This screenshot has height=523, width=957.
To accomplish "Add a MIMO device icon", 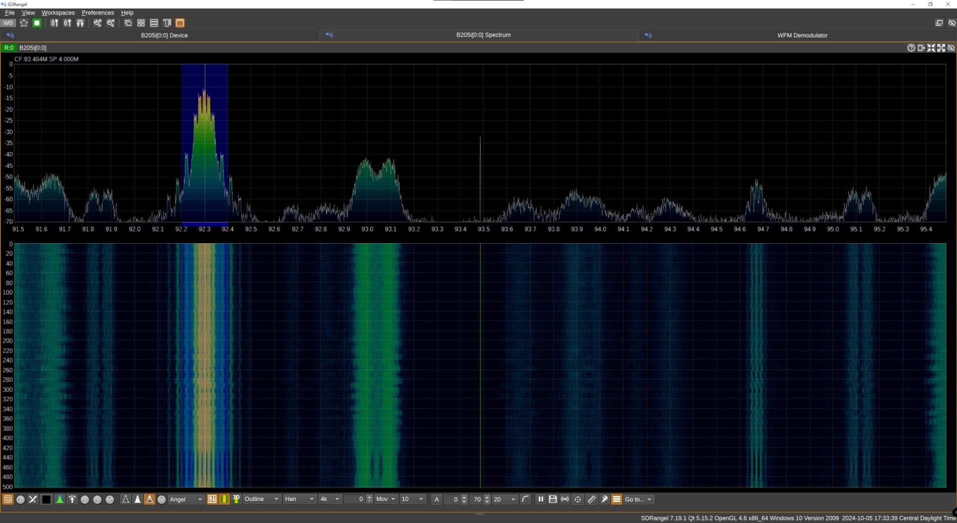I will pos(80,23).
